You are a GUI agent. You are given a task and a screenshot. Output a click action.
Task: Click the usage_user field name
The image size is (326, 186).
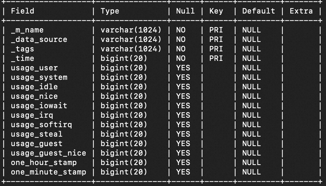(34, 68)
